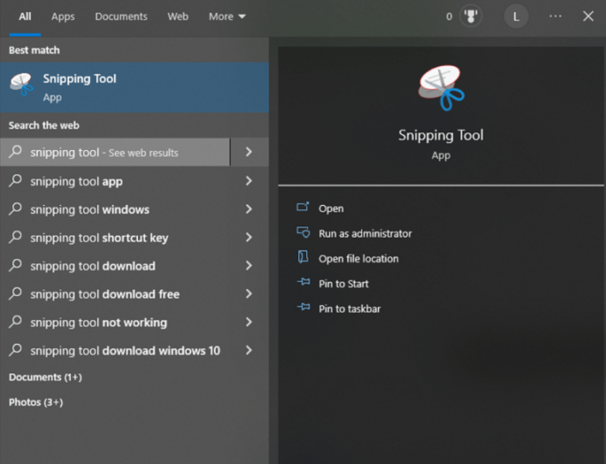606x464 pixels.
Task: Choose 'snipping tool download windows 10' suggestion
Action: pyautogui.click(x=125, y=350)
